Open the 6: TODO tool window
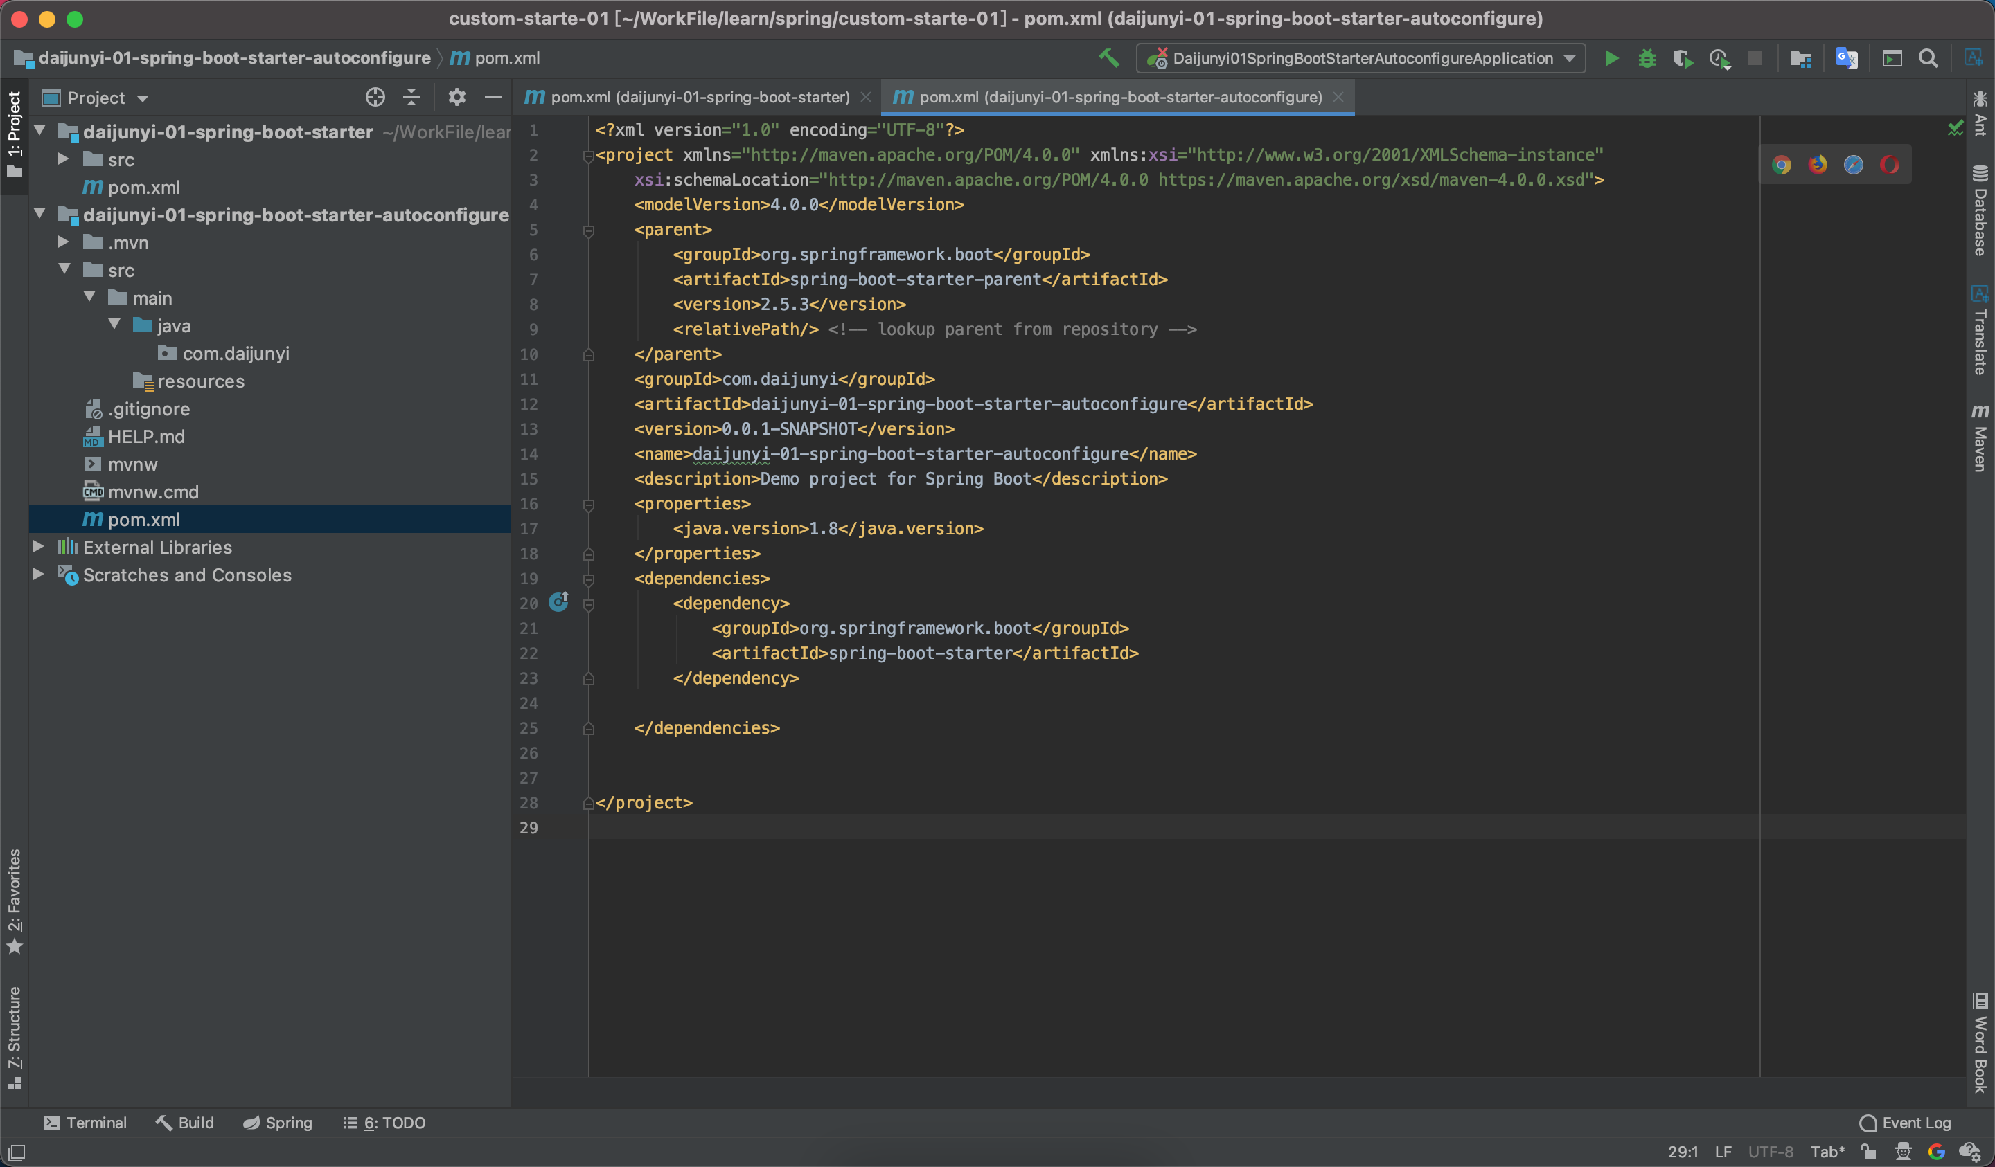 (x=384, y=1123)
